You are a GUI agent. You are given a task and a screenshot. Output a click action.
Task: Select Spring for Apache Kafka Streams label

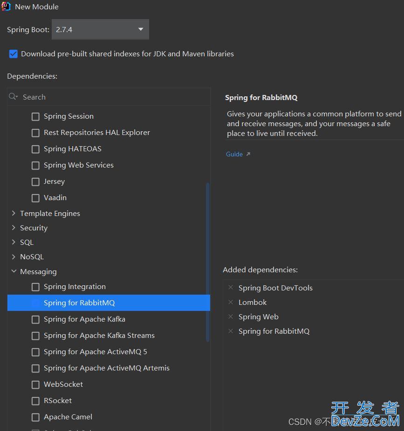tap(99, 336)
